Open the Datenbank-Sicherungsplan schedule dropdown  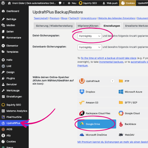90,47
